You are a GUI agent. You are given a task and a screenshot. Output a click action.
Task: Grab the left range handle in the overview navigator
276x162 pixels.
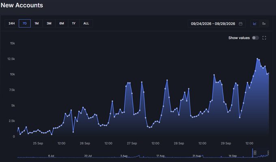point(255,153)
